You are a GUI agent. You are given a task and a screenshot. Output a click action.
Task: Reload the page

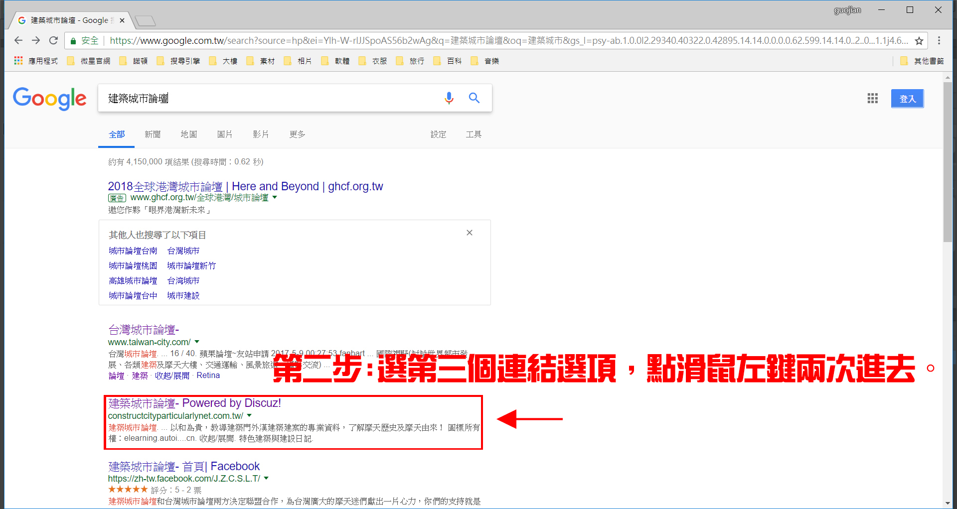tap(54, 40)
